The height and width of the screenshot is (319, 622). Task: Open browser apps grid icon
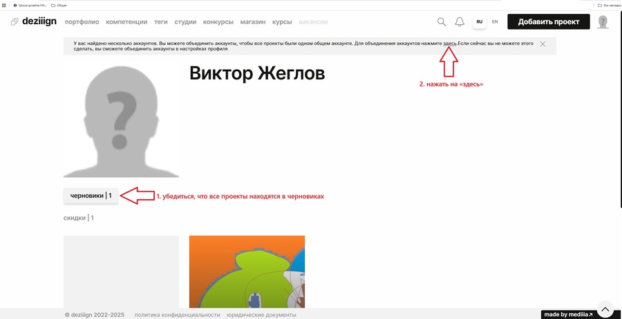click(4, 6)
